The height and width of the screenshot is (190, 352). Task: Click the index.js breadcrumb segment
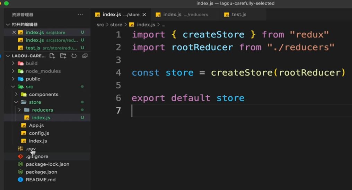(146, 25)
